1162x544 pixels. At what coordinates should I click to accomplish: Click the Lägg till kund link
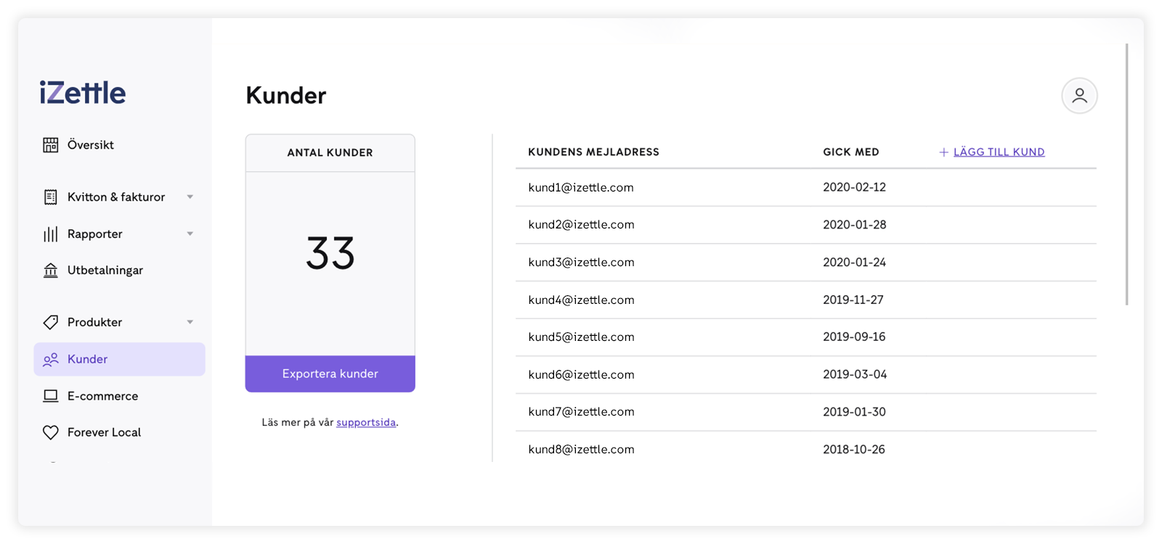[x=999, y=152]
